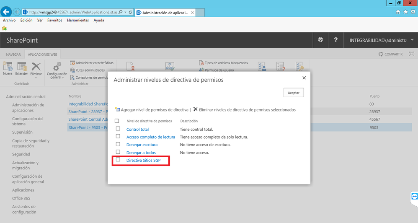Image resolution: width=418 pixels, height=223 pixels.
Task: Refresh the page with reload icon
Action: pos(130,12)
